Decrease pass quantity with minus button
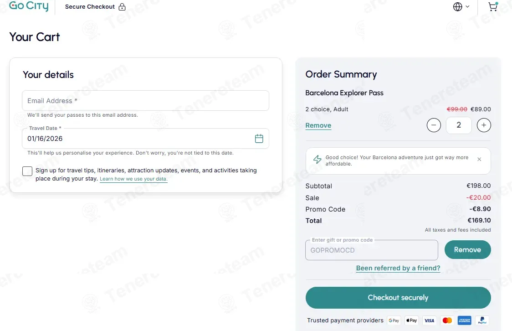The width and height of the screenshot is (512, 331). click(434, 125)
